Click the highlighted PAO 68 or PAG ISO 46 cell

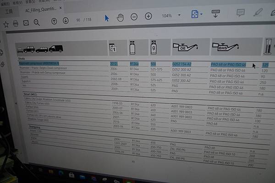click(228, 65)
